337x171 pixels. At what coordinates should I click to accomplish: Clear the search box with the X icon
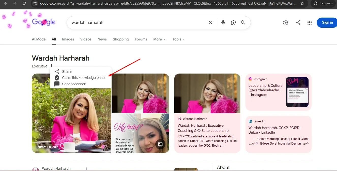coord(211,23)
